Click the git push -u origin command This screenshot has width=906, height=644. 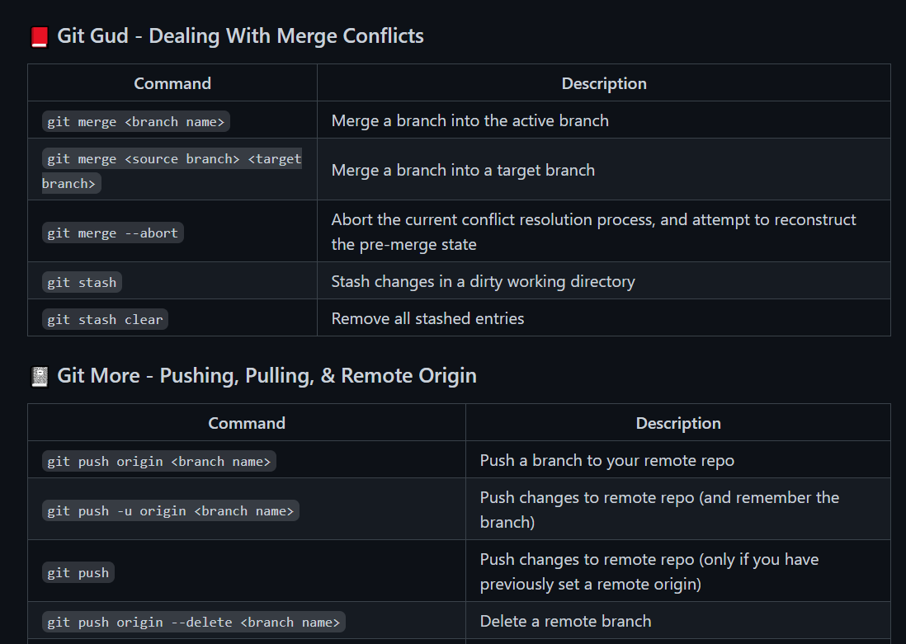171,510
